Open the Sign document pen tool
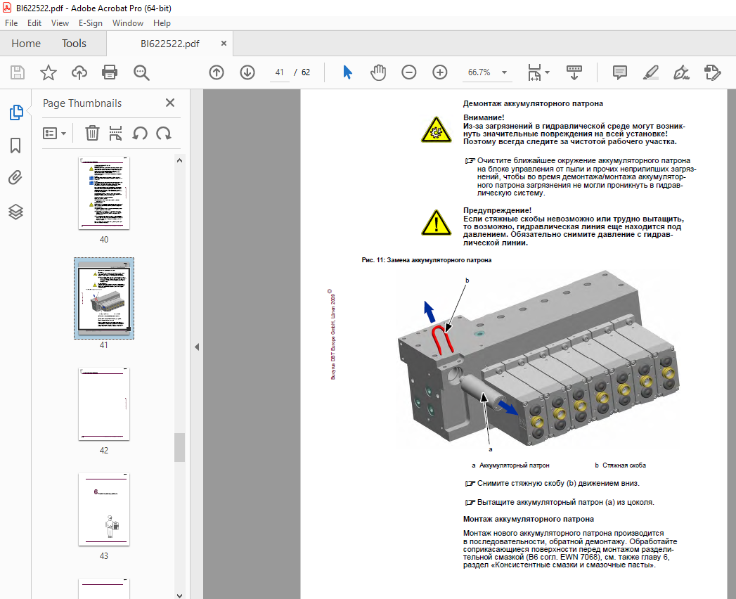 [x=681, y=72]
